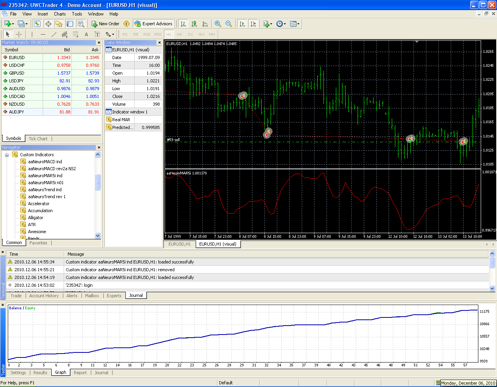The height and width of the screenshot is (387, 497).
Task: Click the sell arrow marker on 13 Jul
Action: click(x=463, y=142)
